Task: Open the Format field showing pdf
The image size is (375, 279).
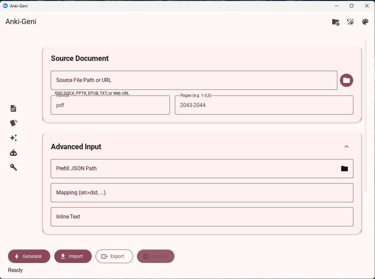Action: (x=110, y=105)
